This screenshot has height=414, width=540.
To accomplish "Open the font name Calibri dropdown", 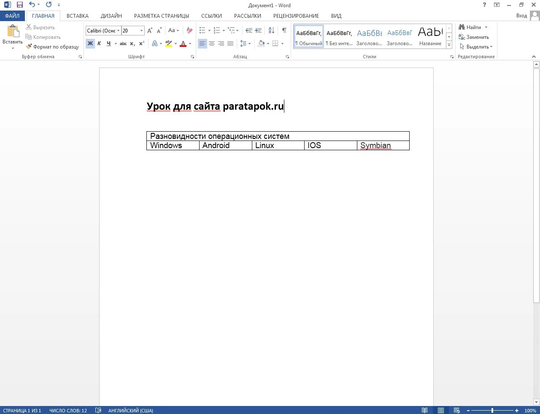I will [118, 31].
